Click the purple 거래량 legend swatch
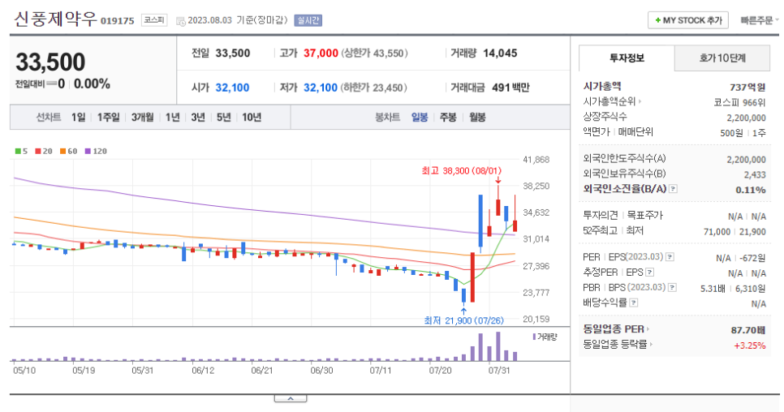 pos(534,337)
